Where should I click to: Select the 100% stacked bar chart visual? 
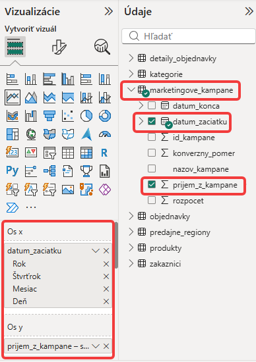coord(86,79)
